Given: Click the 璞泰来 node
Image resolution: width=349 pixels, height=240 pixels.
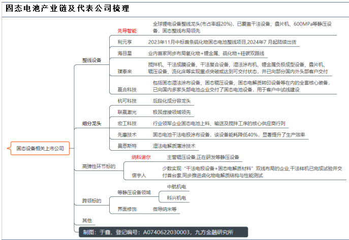Looking at the screenshot, I should [124, 72].
